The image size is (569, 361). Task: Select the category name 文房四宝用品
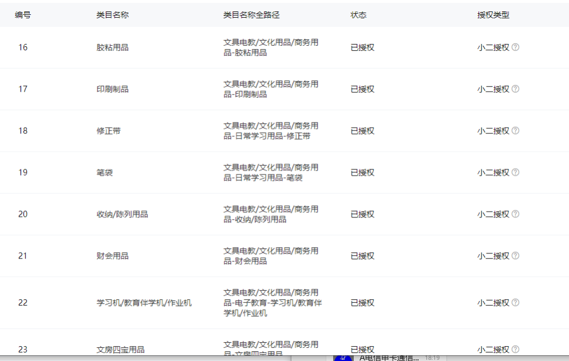point(120,350)
